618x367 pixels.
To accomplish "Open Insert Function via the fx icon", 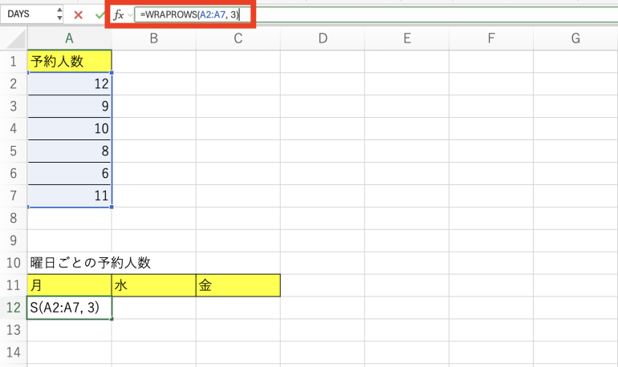I will 118,14.
